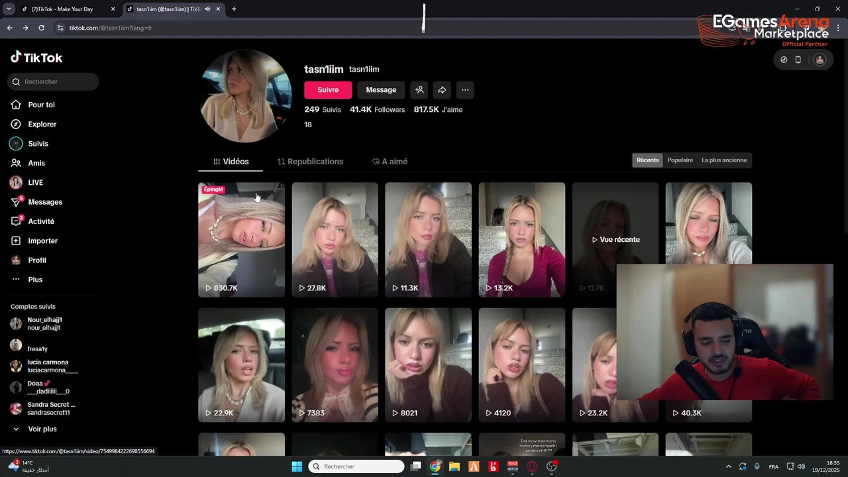Click the Windows taskbar Rechercher box
Screen dimensions: 848x477
coord(356,466)
